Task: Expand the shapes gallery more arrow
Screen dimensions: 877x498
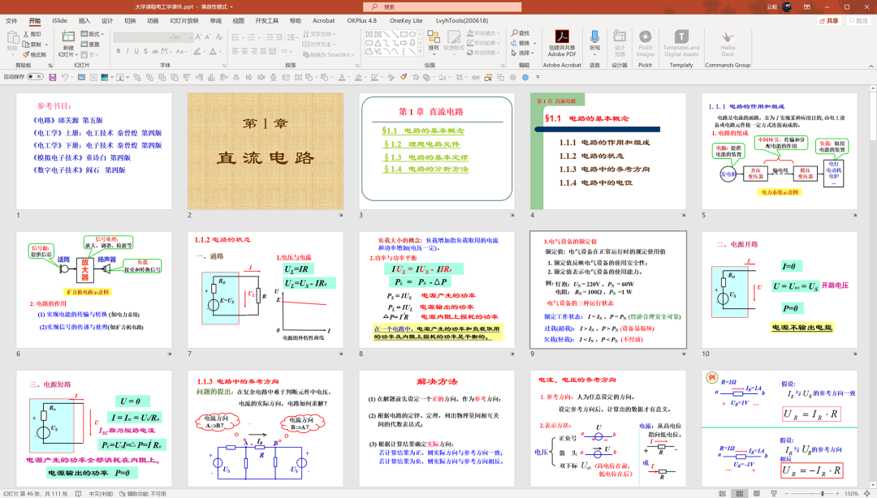Action: [x=421, y=51]
